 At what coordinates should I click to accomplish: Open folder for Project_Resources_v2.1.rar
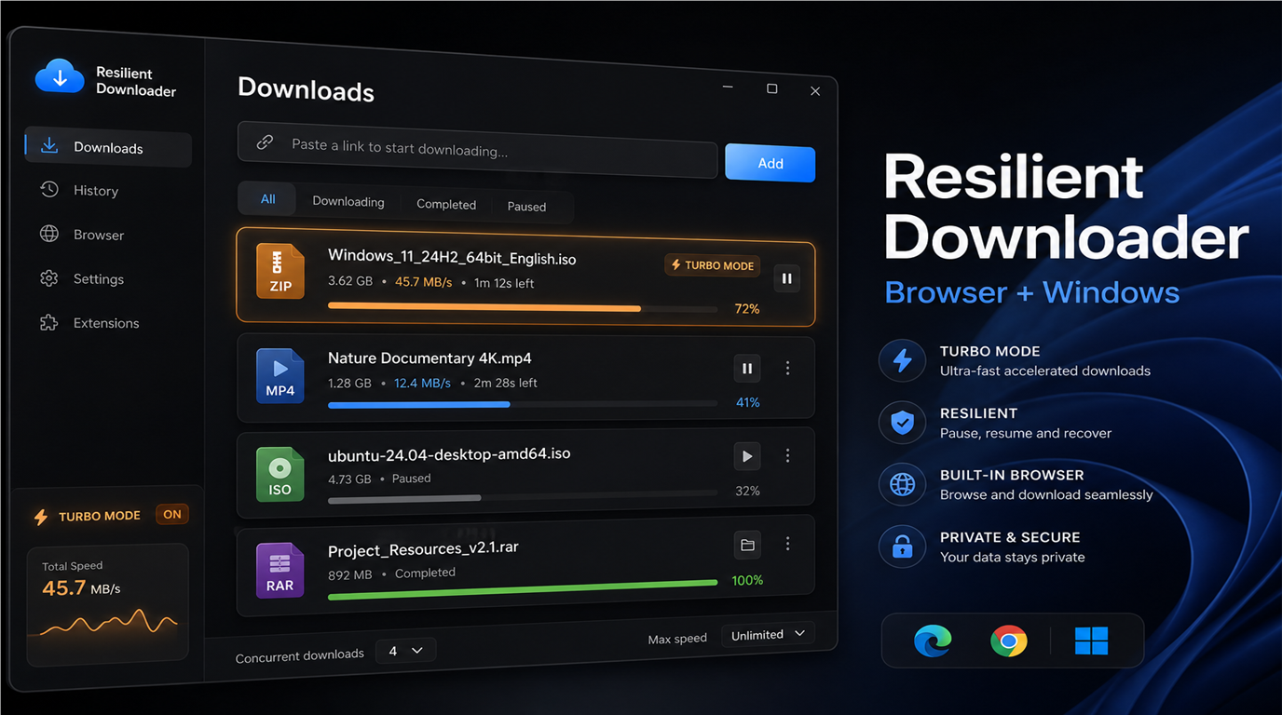click(x=746, y=545)
